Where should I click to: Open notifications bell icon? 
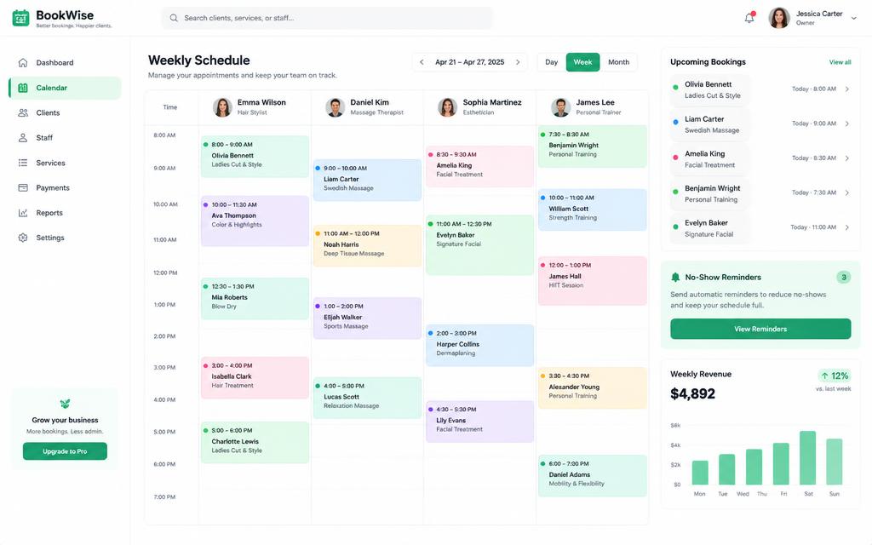[x=749, y=18]
